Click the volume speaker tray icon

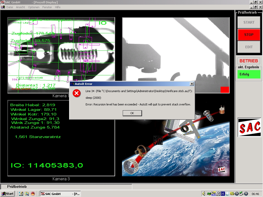(x=204, y=194)
